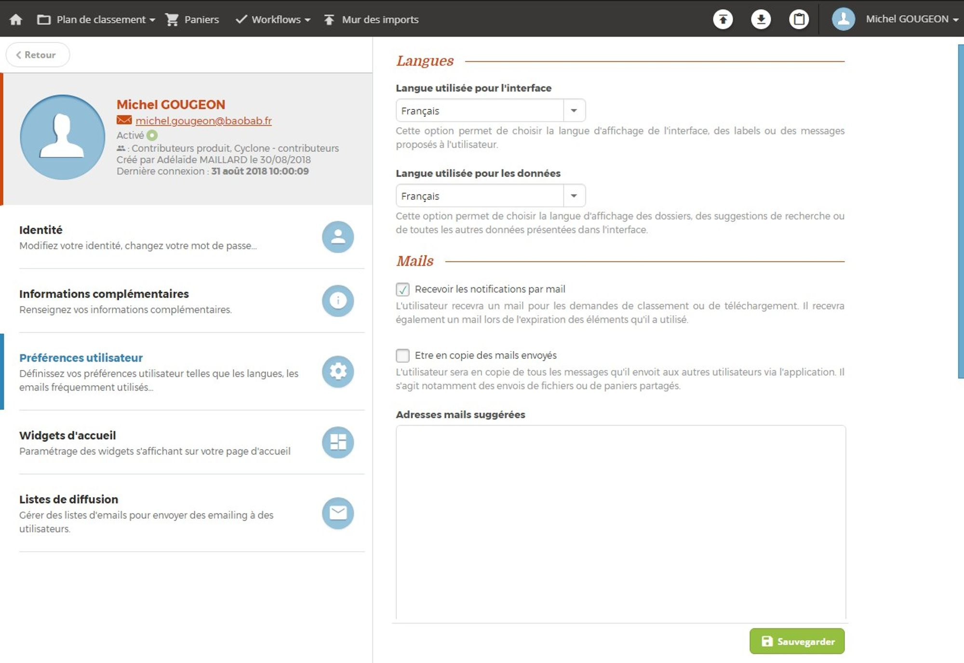Click the blue vertical scrollbar on the right
Viewport: 964px width, 663px height.
point(961,211)
